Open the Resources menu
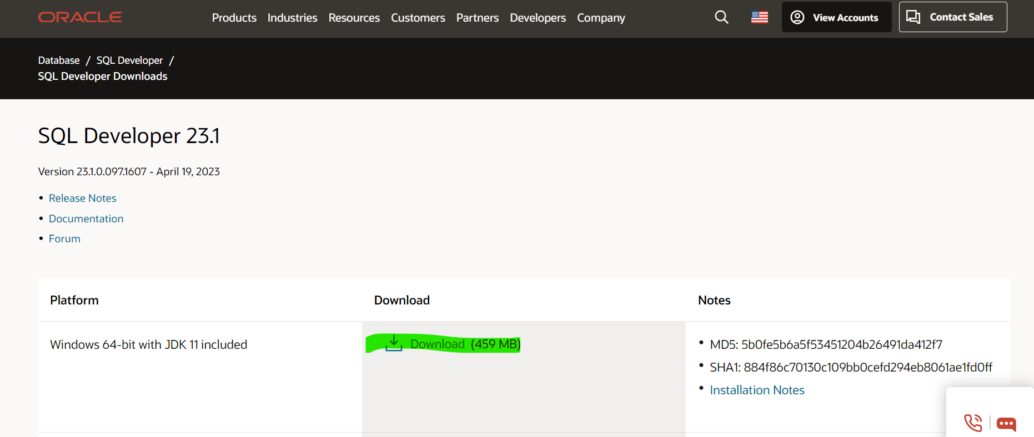This screenshot has width=1034, height=437. click(x=354, y=18)
